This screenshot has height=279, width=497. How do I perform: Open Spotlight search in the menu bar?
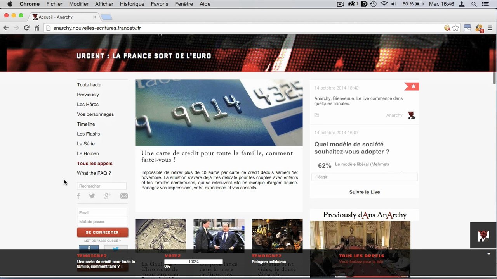474,4
